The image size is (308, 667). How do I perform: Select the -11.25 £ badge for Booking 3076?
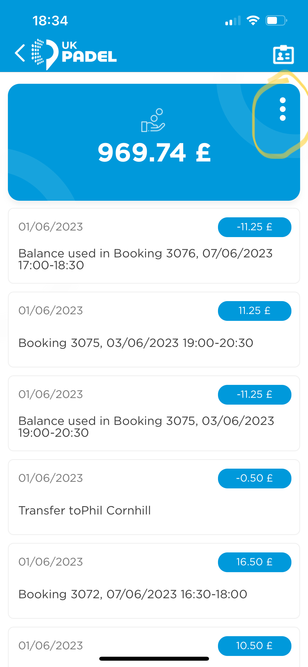[x=254, y=227]
